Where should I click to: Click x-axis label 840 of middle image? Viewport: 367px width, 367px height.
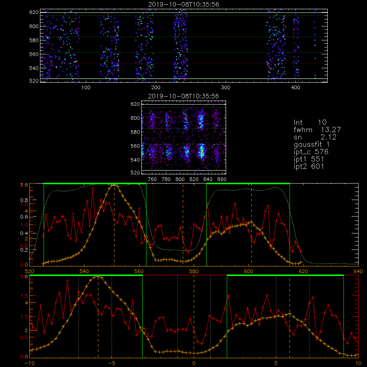208,179
